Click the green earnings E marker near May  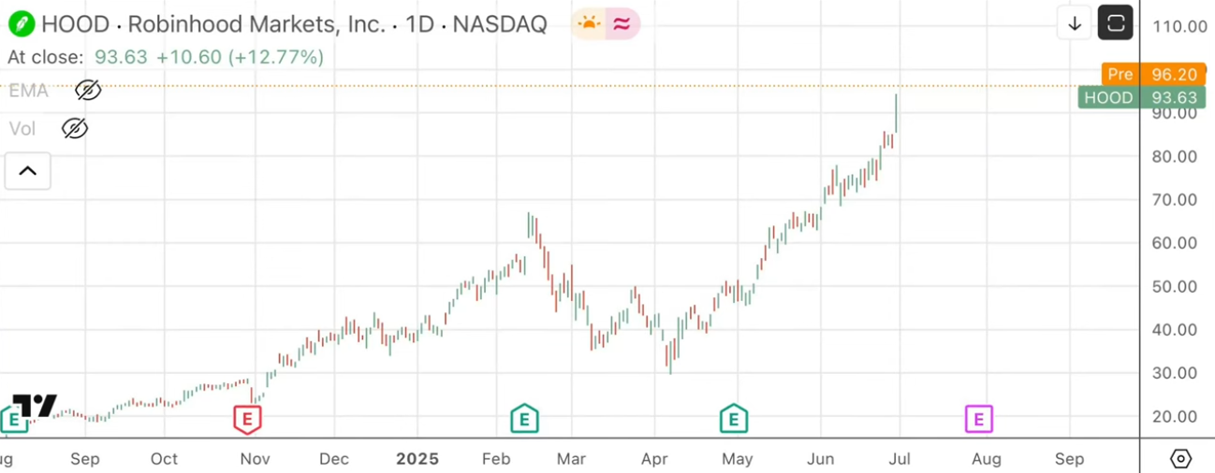[734, 419]
